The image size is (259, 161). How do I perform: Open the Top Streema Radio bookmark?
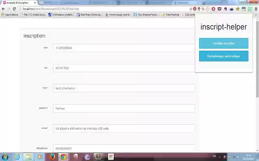tap(146, 14)
